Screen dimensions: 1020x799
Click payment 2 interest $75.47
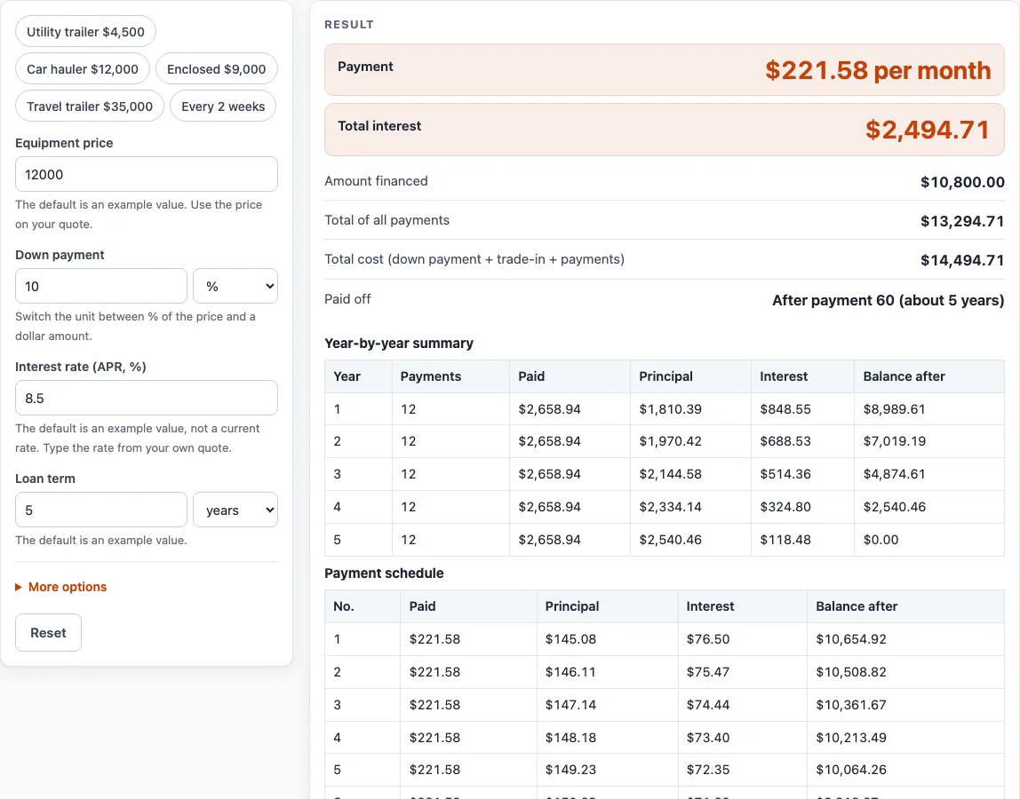click(x=708, y=671)
